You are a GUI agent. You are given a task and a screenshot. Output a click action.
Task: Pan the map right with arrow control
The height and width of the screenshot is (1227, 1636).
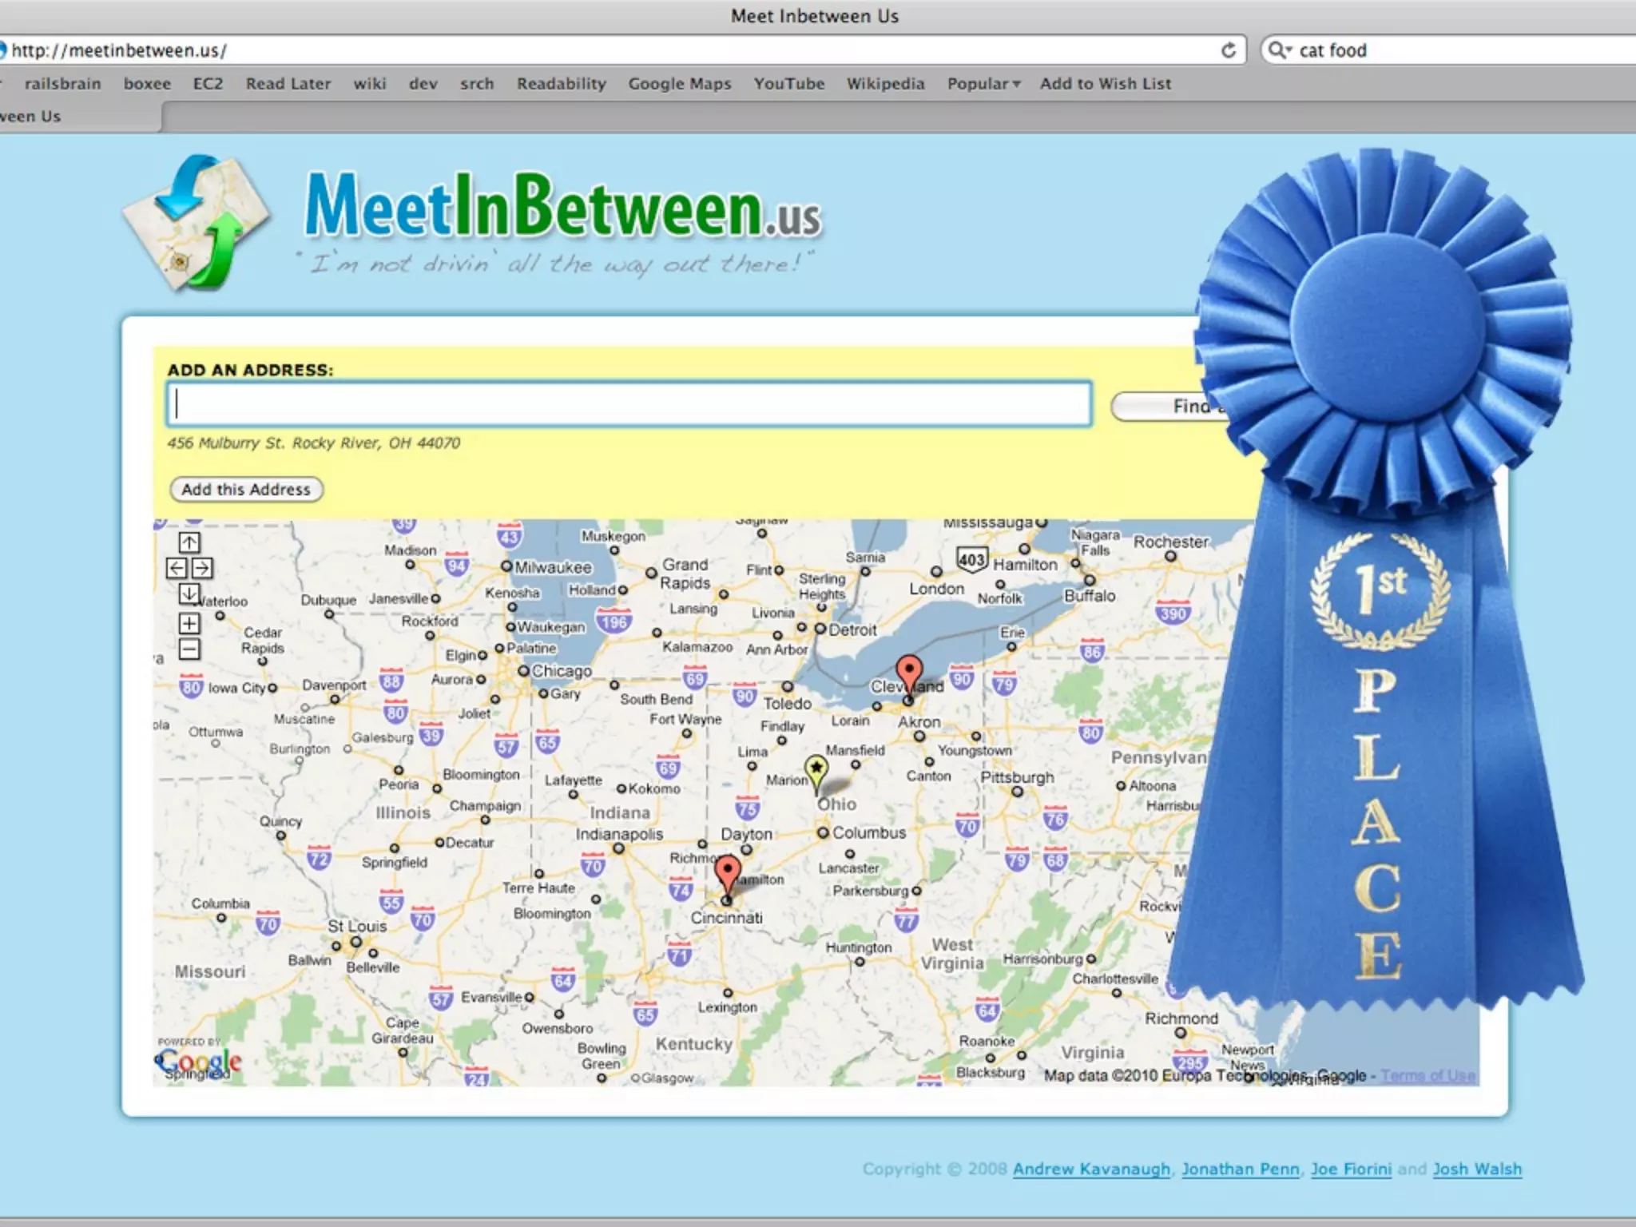click(x=202, y=568)
